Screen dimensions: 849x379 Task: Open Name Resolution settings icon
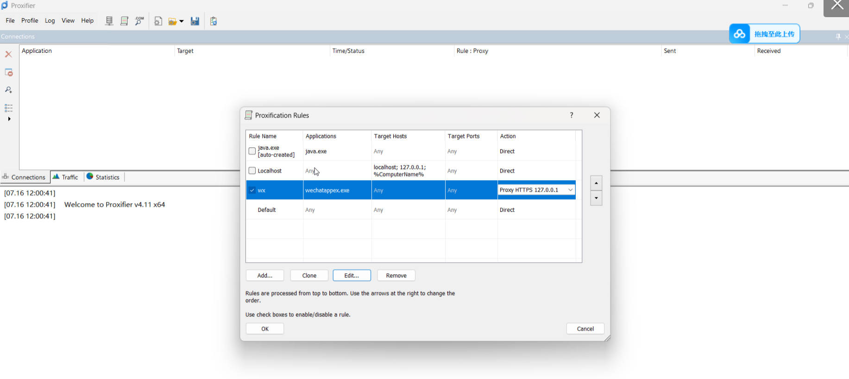coord(139,21)
